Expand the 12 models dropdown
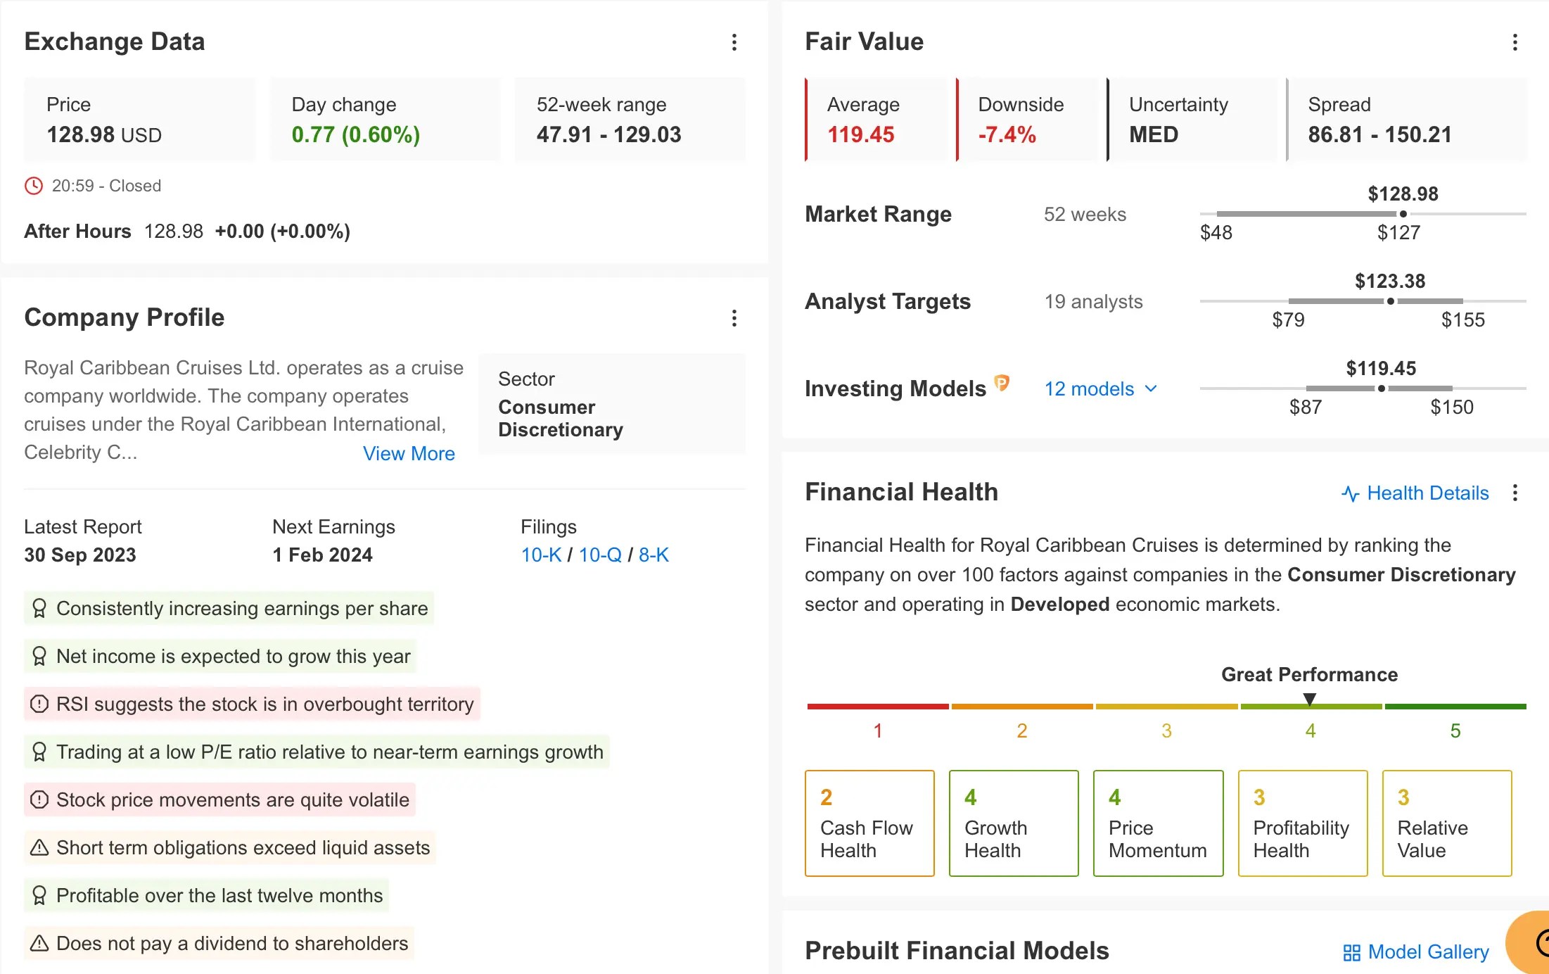Image resolution: width=1549 pixels, height=974 pixels. coord(1100,388)
